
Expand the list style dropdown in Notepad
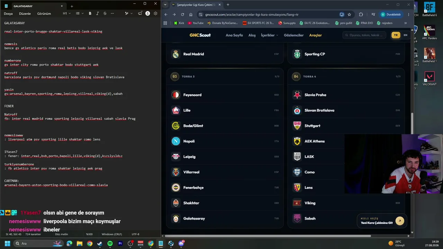point(79,13)
